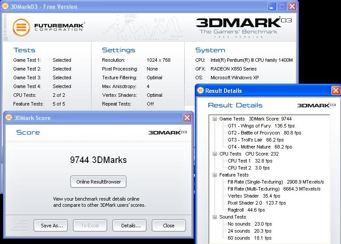341x244 pixels.
Task: Click the Pixel Processing value None
Action: click(152, 69)
